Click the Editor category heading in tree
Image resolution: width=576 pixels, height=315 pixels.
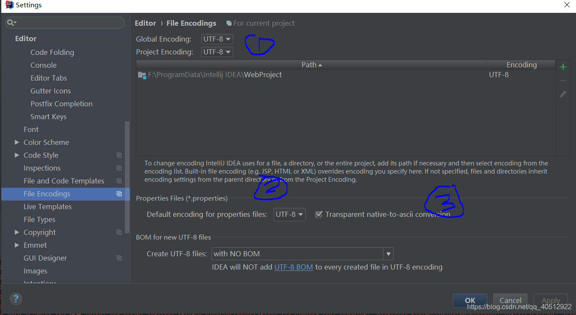(x=26, y=39)
